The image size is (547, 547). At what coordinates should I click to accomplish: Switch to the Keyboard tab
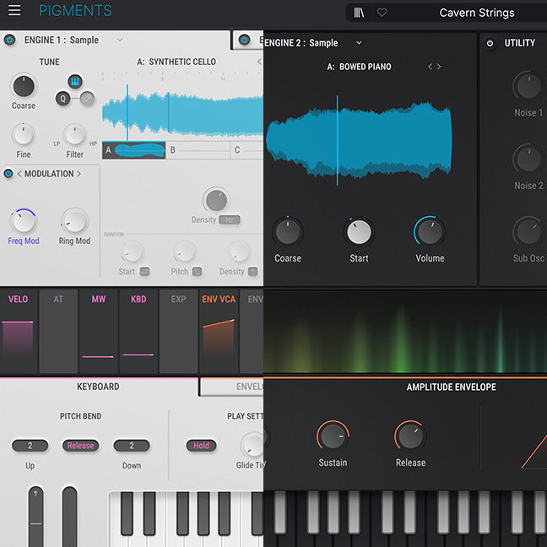point(98,387)
